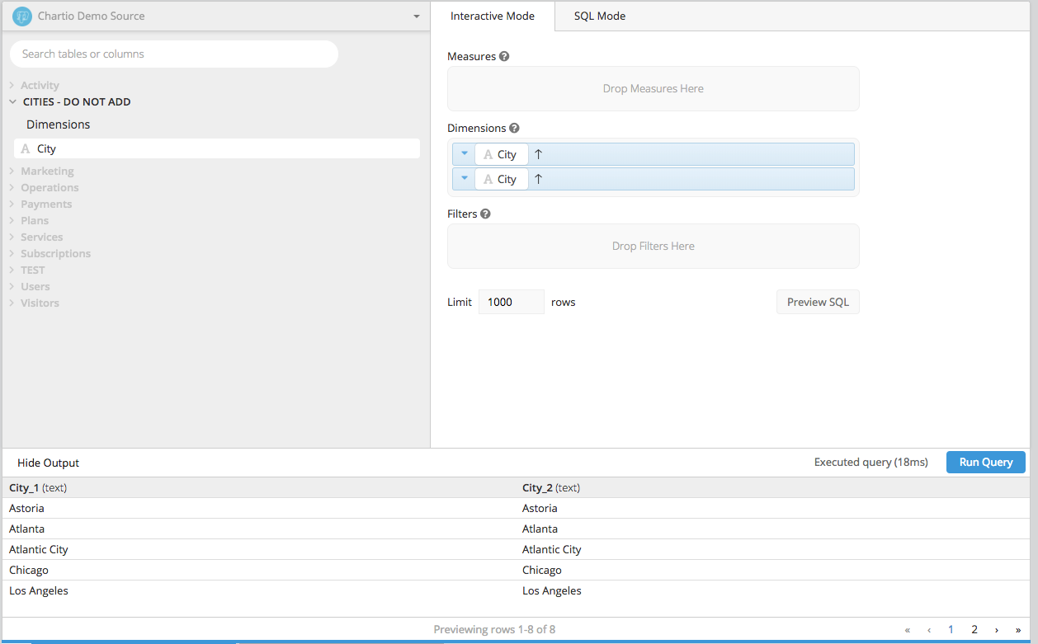Click the Drop Measures Here zone
Image resolution: width=1038 pixels, height=644 pixels.
(653, 89)
